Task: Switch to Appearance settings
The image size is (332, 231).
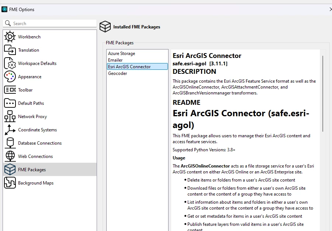Action: [50, 76]
